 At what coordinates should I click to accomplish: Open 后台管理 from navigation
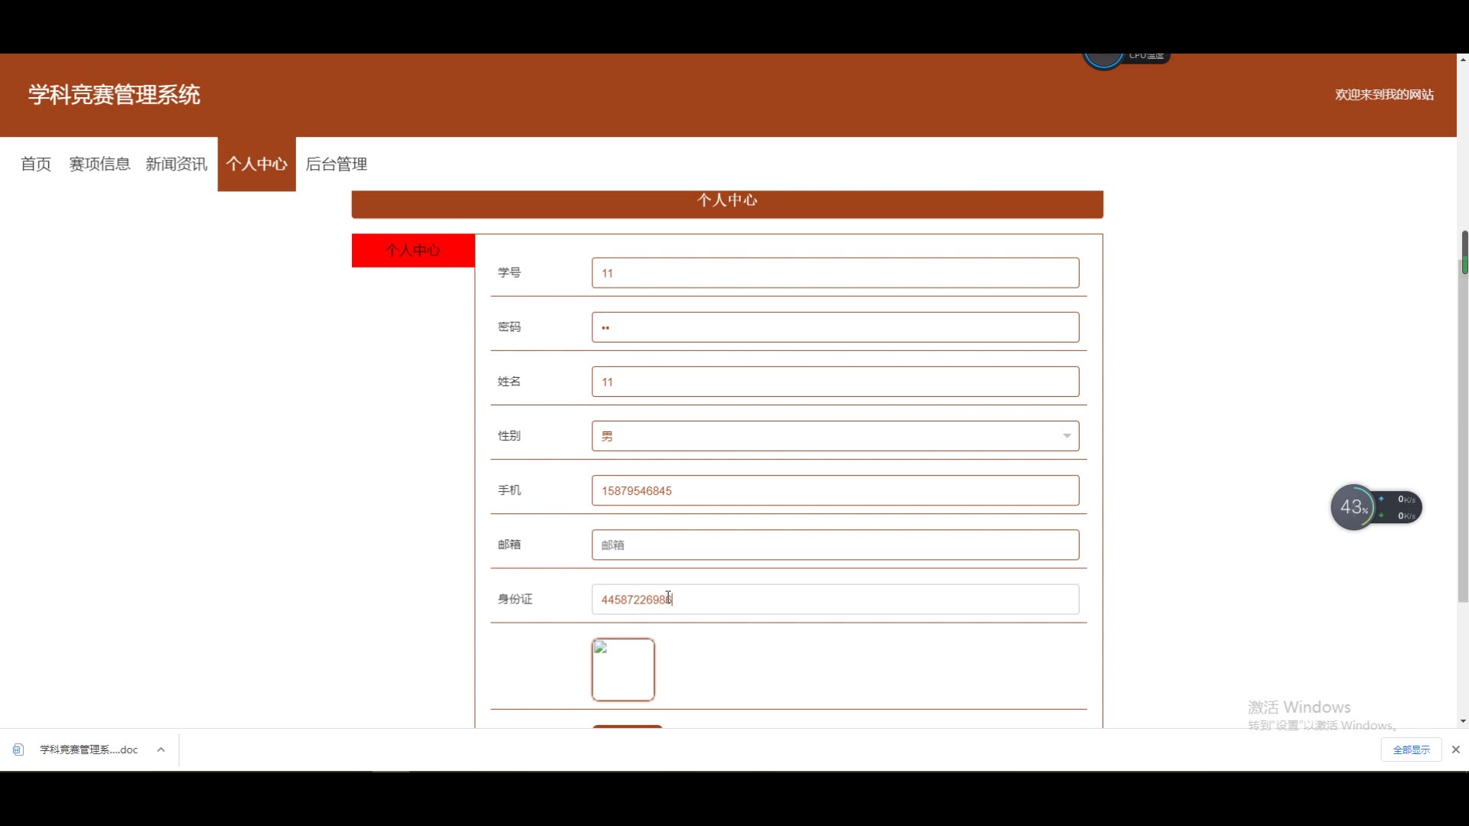[x=336, y=164]
